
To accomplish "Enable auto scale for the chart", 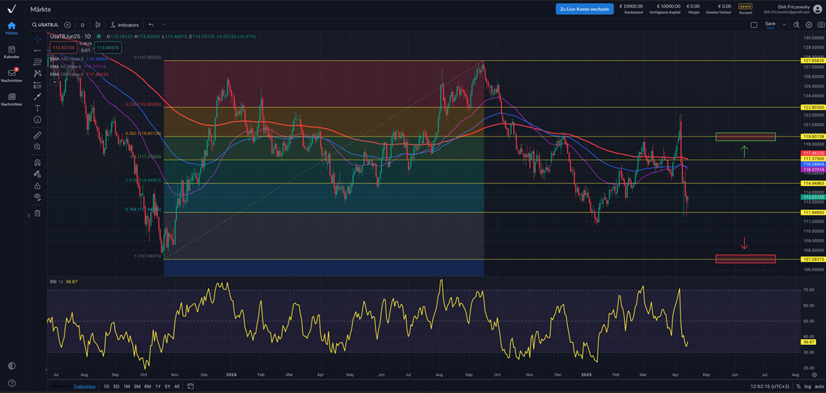I will click(818, 386).
